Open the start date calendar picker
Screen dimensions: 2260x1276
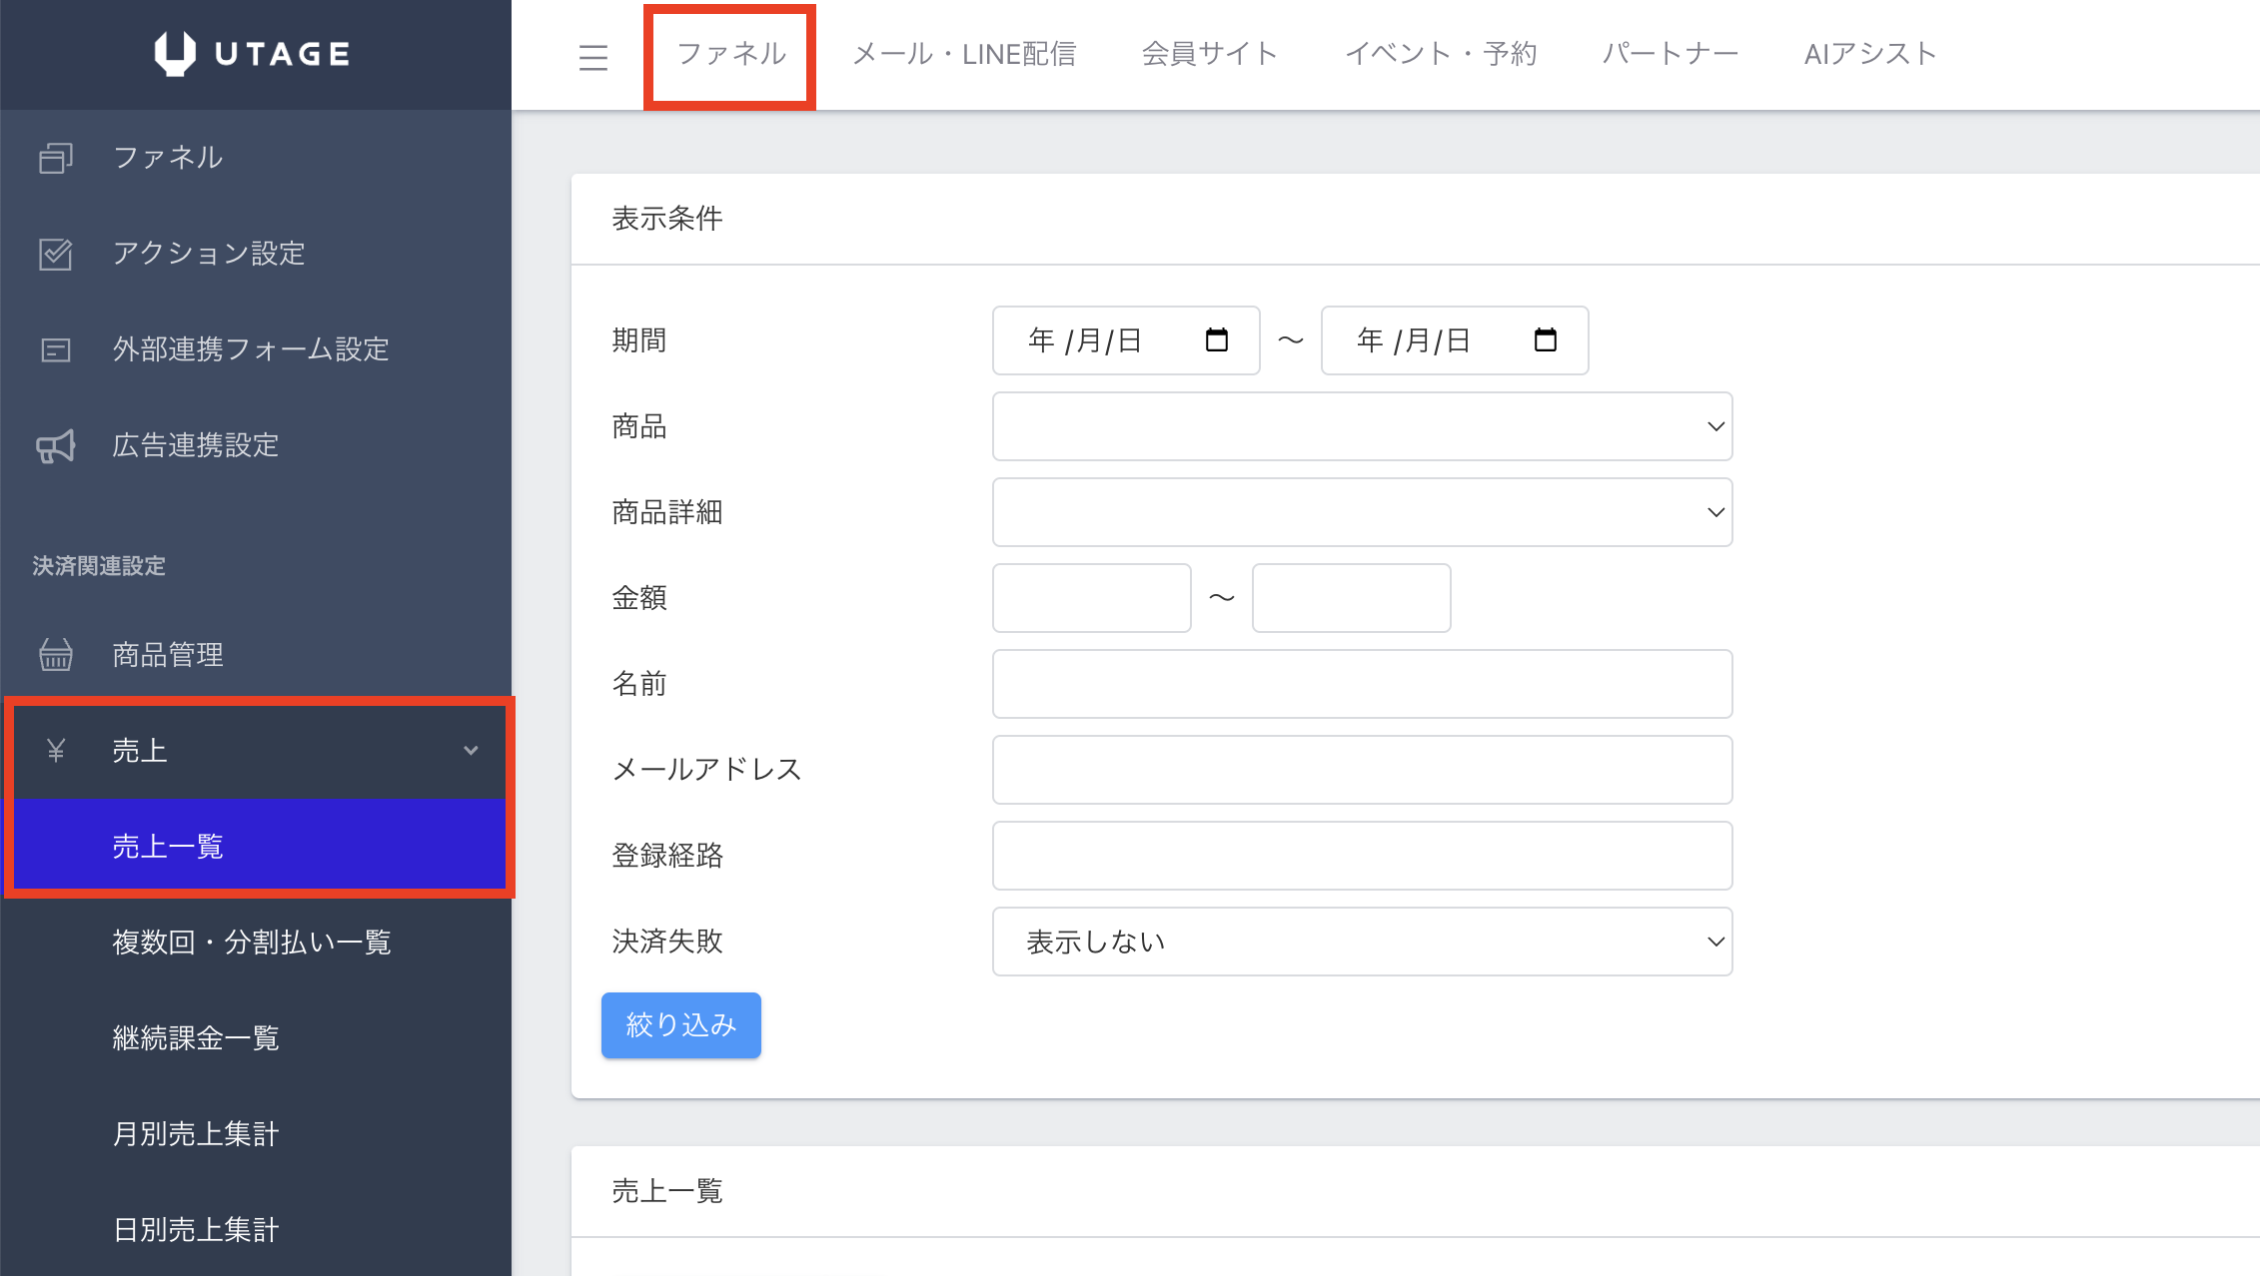click(x=1216, y=340)
